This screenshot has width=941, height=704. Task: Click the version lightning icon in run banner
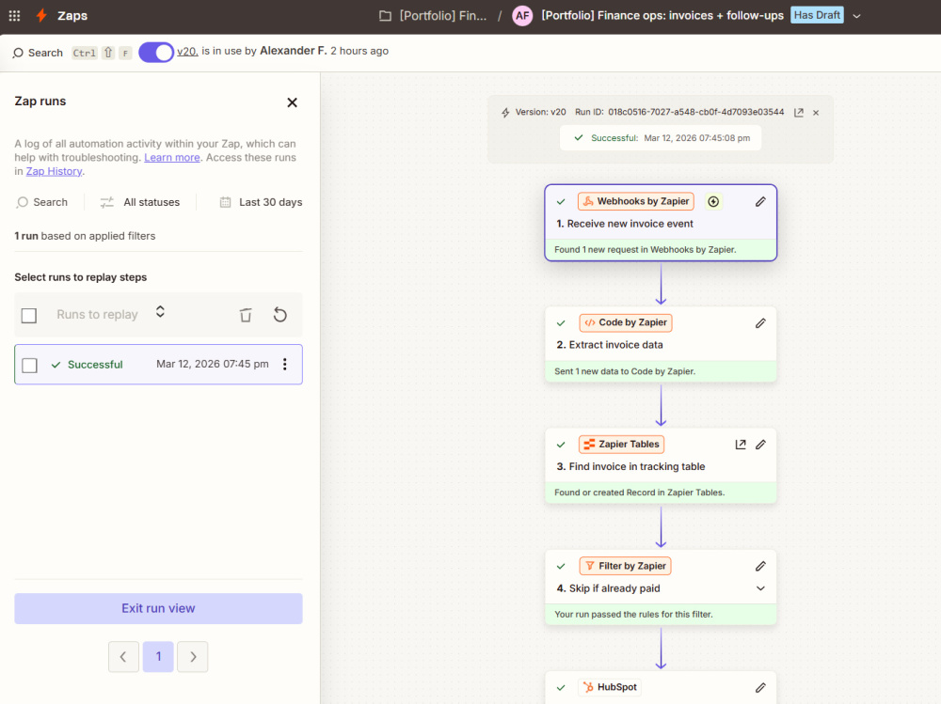point(505,112)
